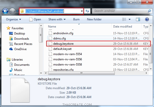
Task: Expand the view options dropdown arrow
Action: 129,19
